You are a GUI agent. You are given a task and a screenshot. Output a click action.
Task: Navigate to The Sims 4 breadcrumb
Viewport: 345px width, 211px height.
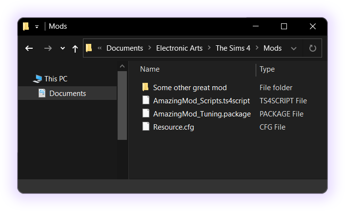233,48
